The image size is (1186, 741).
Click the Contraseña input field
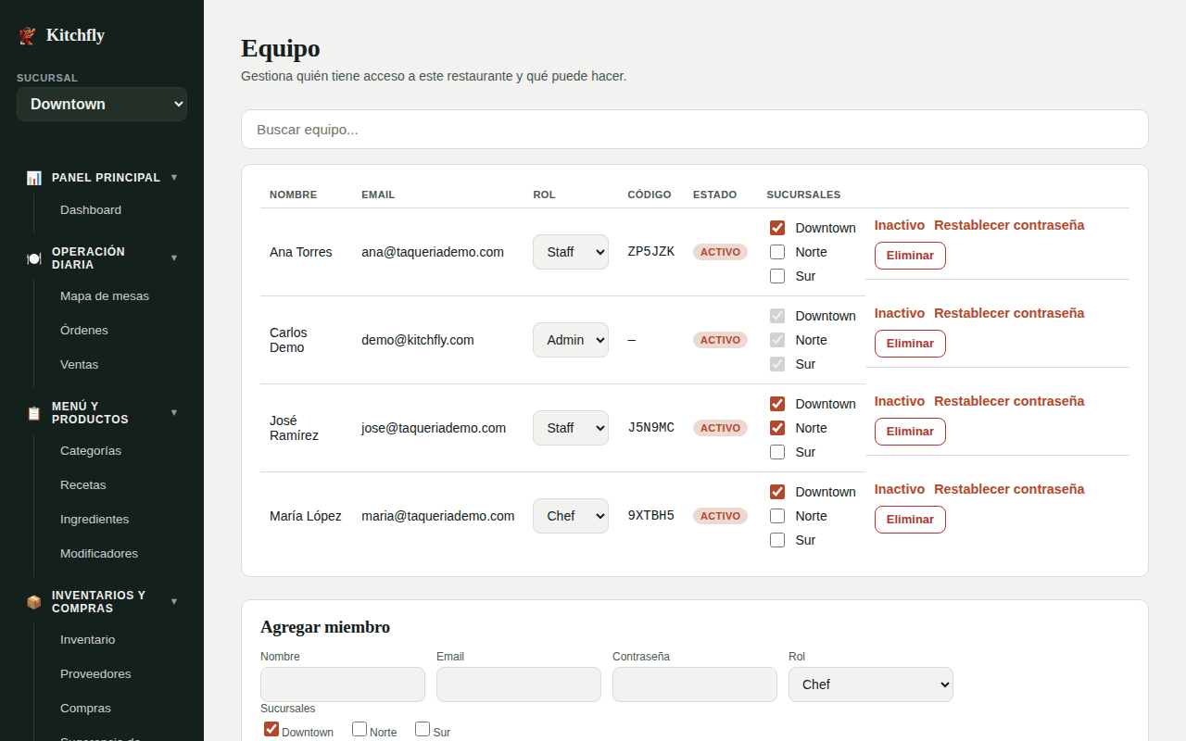[x=695, y=684]
